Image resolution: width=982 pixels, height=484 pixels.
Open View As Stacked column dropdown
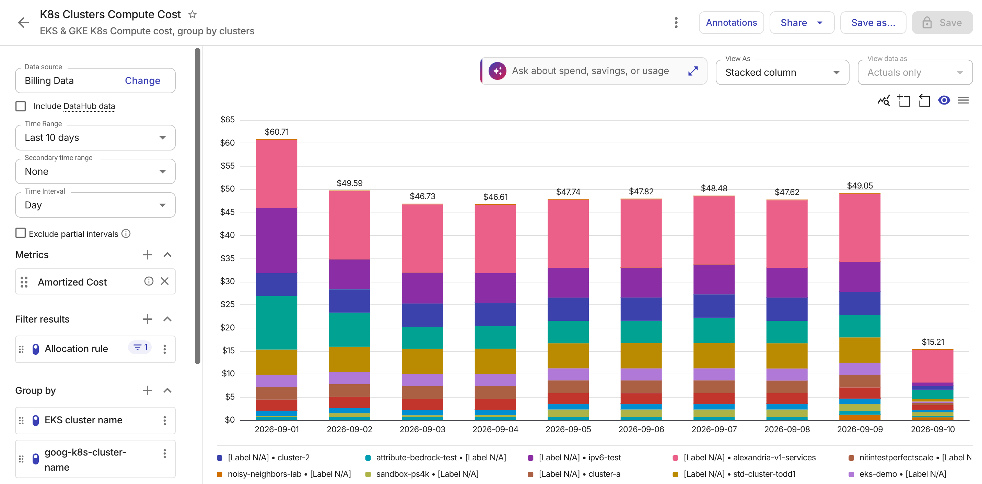click(x=782, y=72)
